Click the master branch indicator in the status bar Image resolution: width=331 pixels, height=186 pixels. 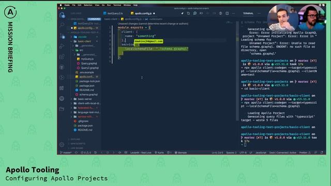point(66,152)
